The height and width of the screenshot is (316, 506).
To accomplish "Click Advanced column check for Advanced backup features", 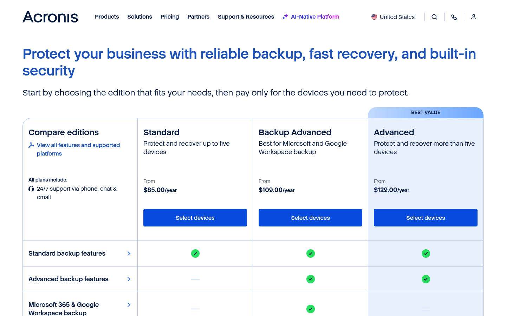I will (x=426, y=279).
